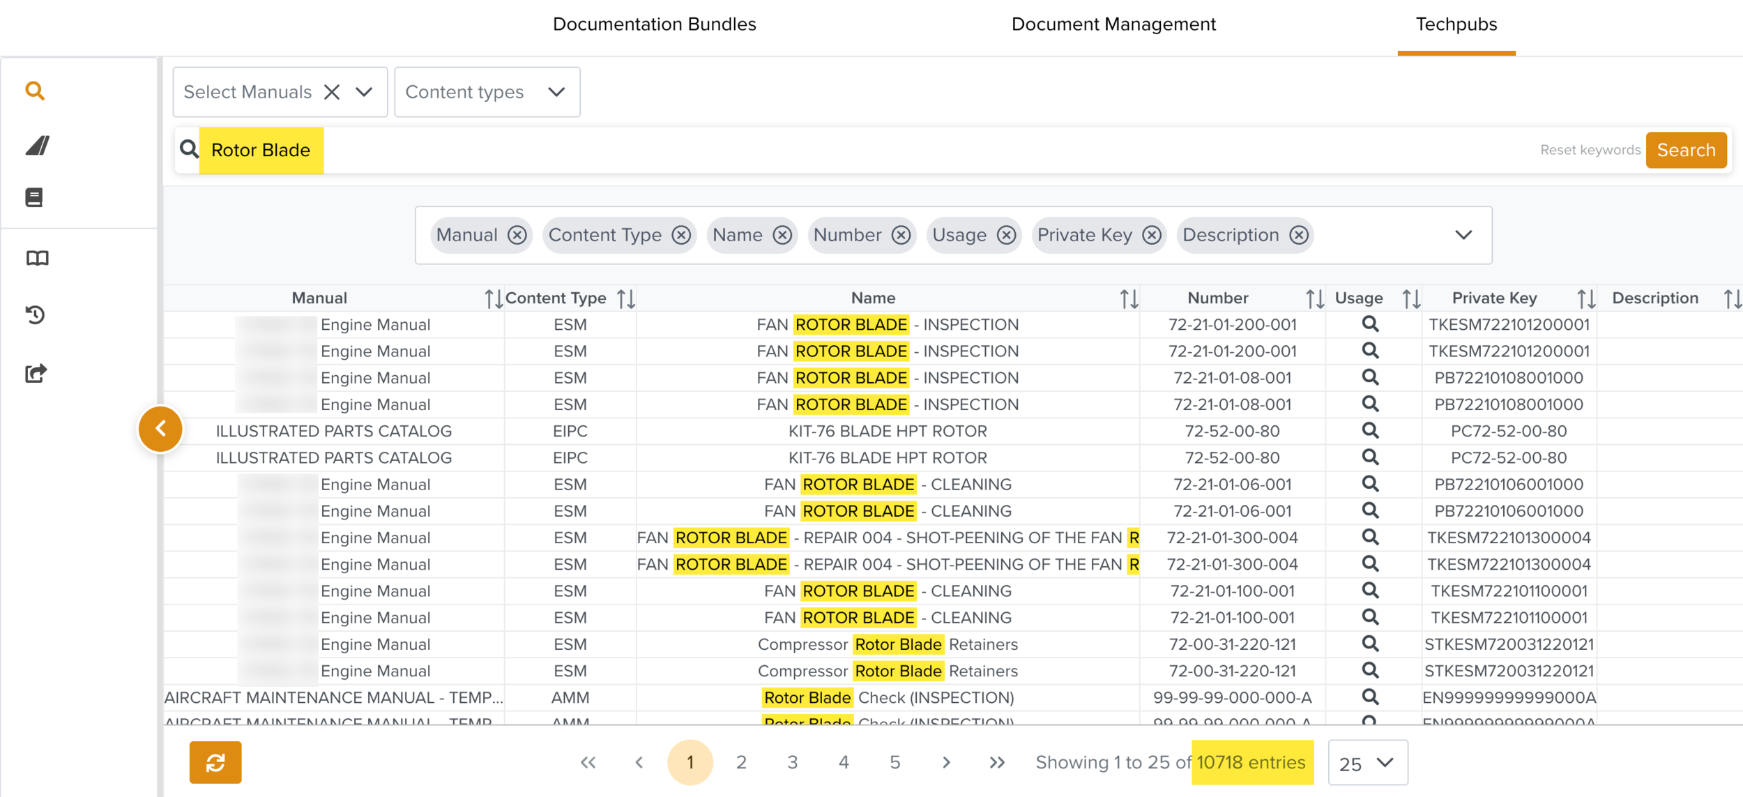Sort table by Name column arrows

[x=1129, y=299]
